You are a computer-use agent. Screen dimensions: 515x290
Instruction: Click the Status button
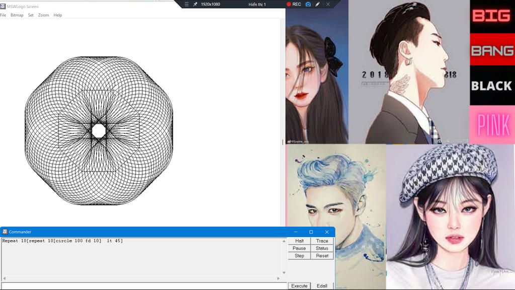click(x=322, y=248)
